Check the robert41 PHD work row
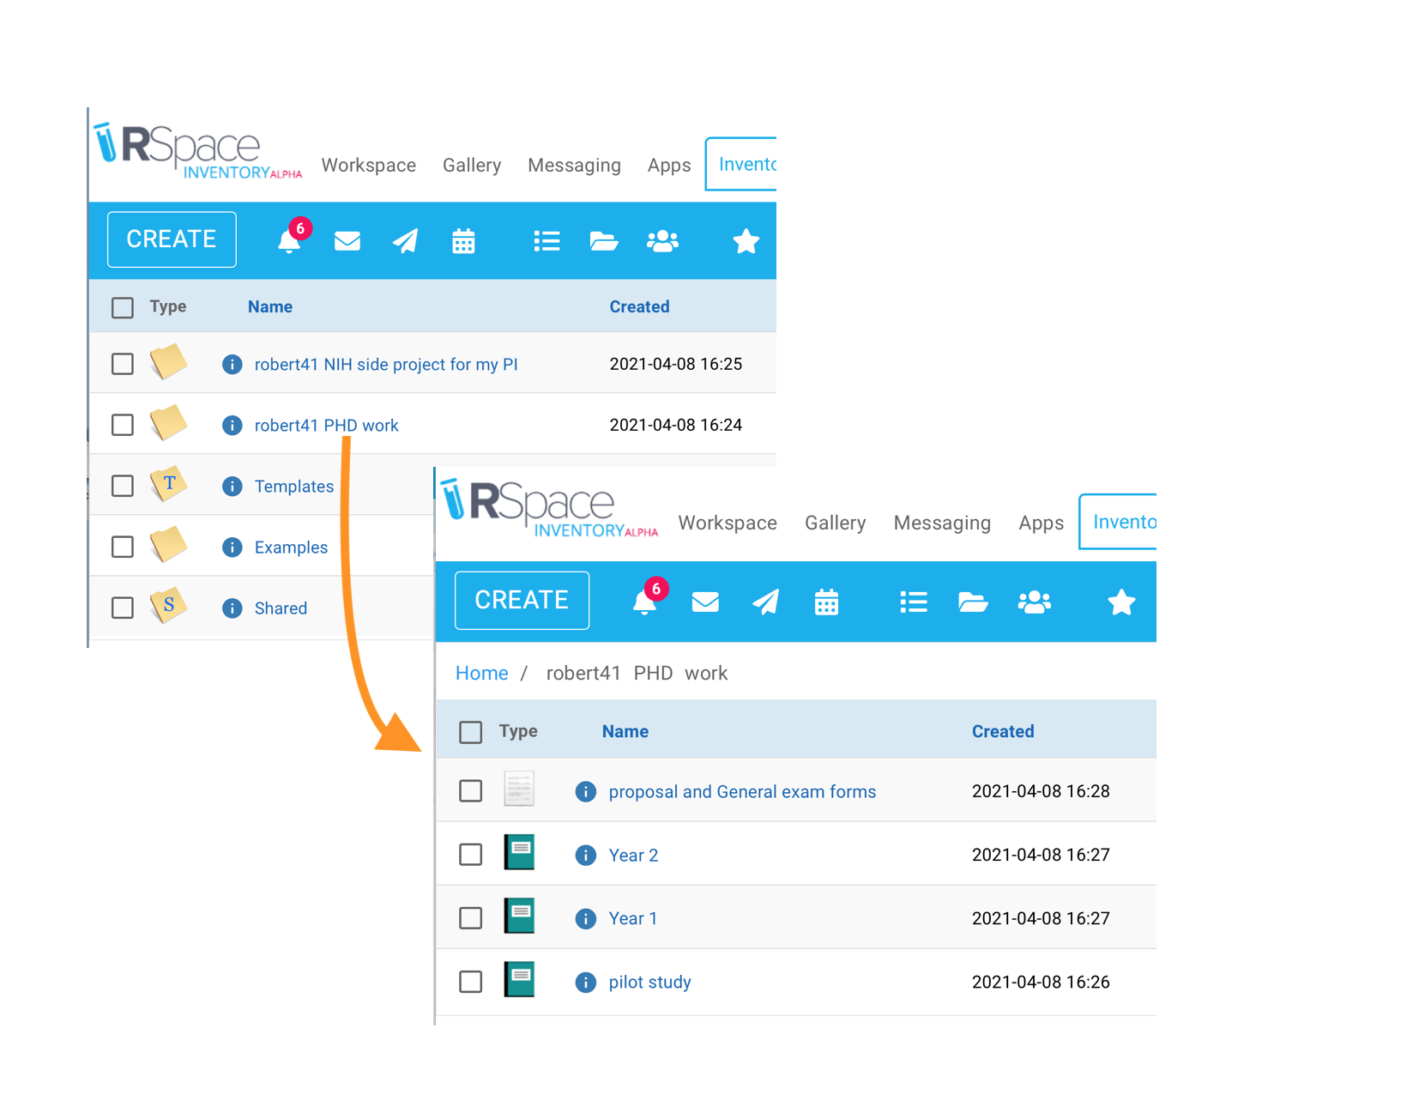The height and width of the screenshot is (1107, 1419). click(123, 425)
